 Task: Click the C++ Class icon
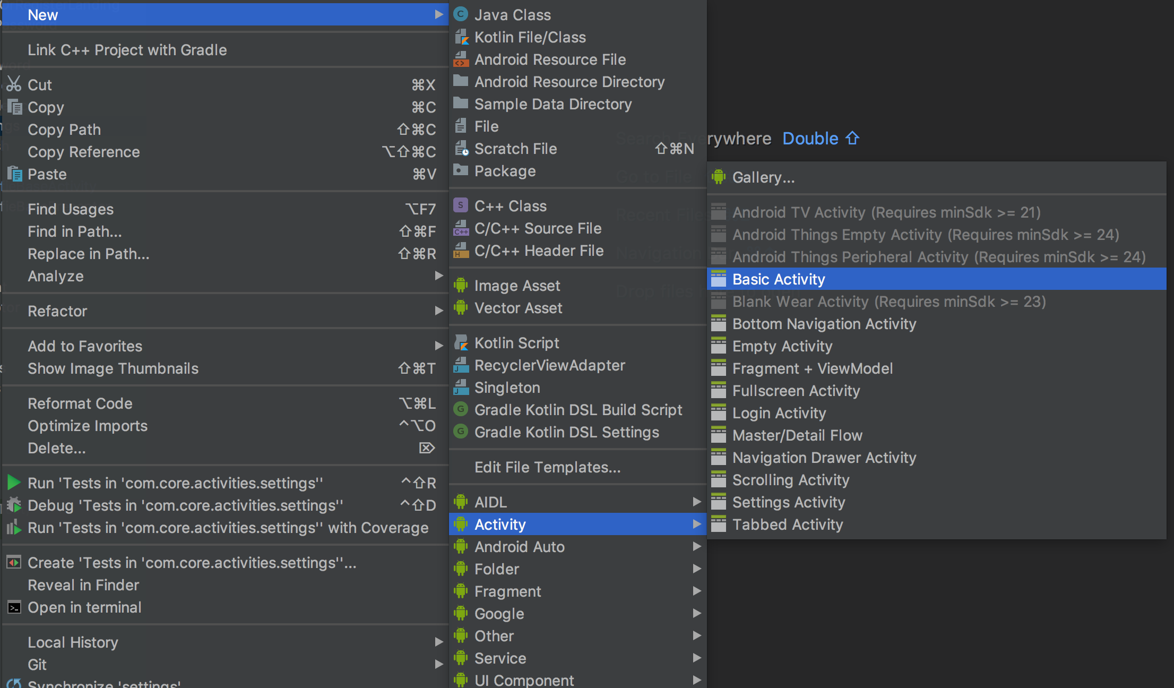tap(461, 205)
